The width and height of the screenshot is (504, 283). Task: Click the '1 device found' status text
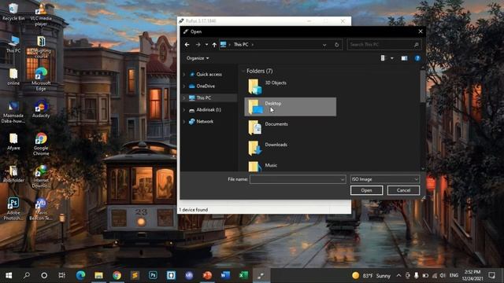(194, 210)
